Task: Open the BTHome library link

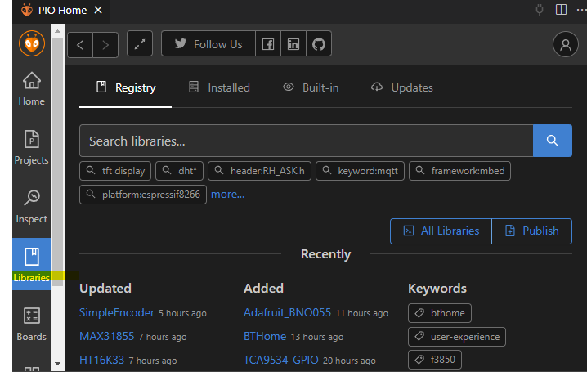Action: [x=265, y=336]
